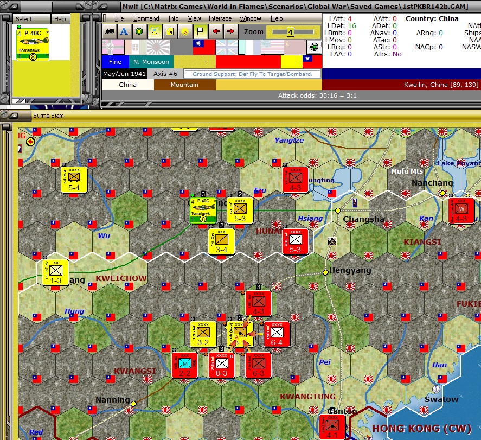The height and width of the screenshot is (440, 481).
Task: Click the red diamond resource icon
Action: click(30, 142)
